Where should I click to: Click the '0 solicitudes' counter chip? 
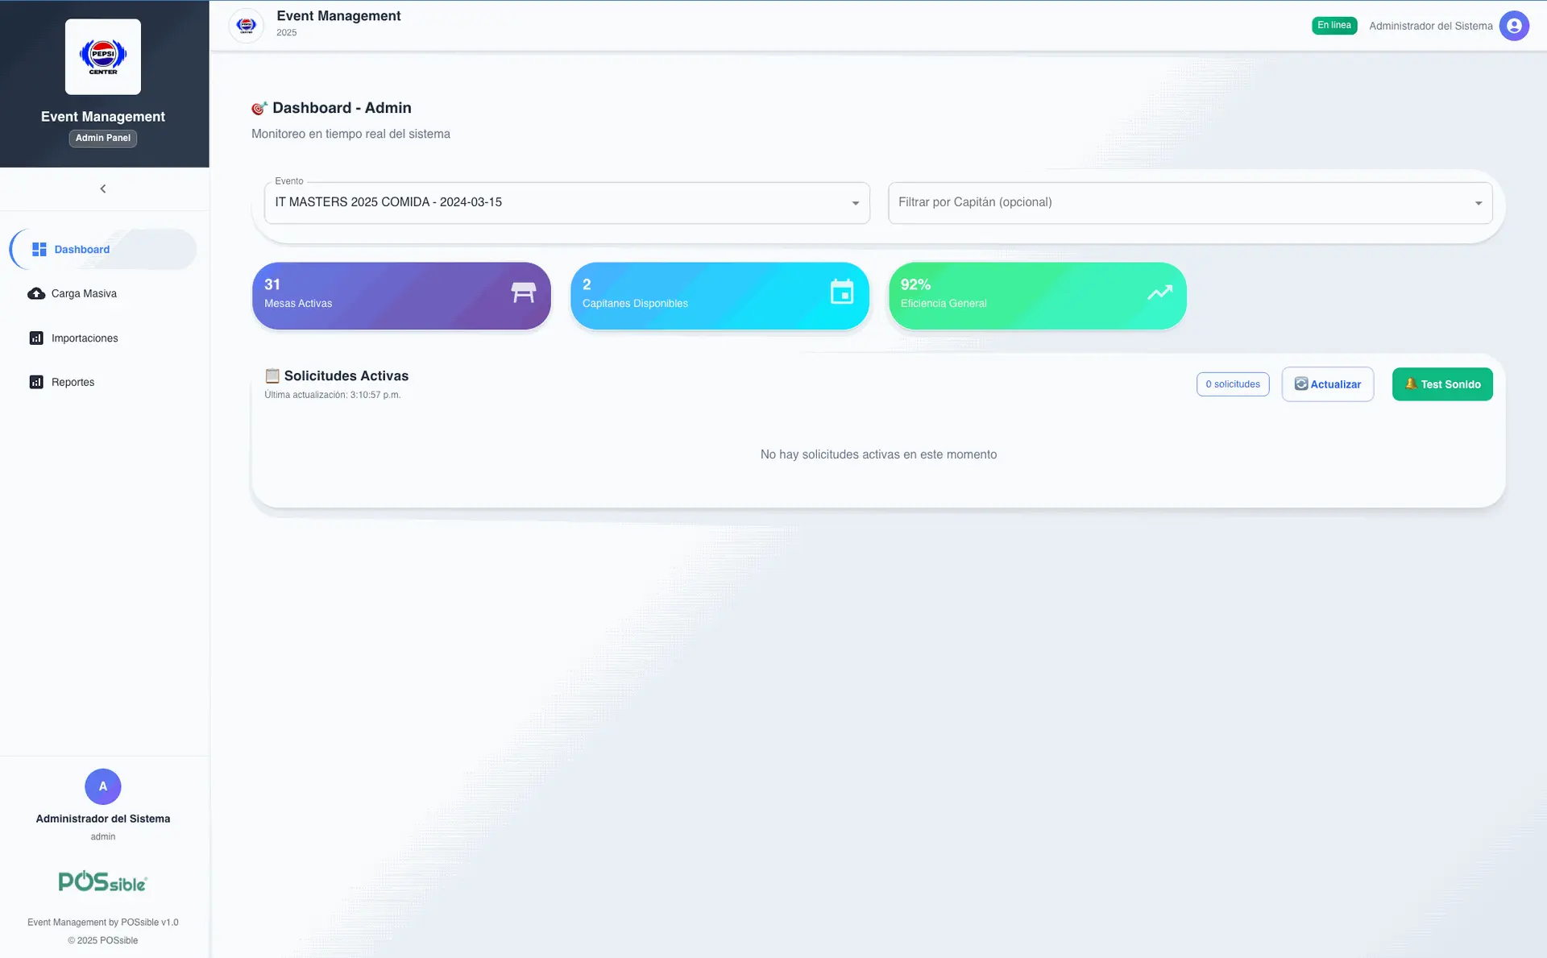1232,384
